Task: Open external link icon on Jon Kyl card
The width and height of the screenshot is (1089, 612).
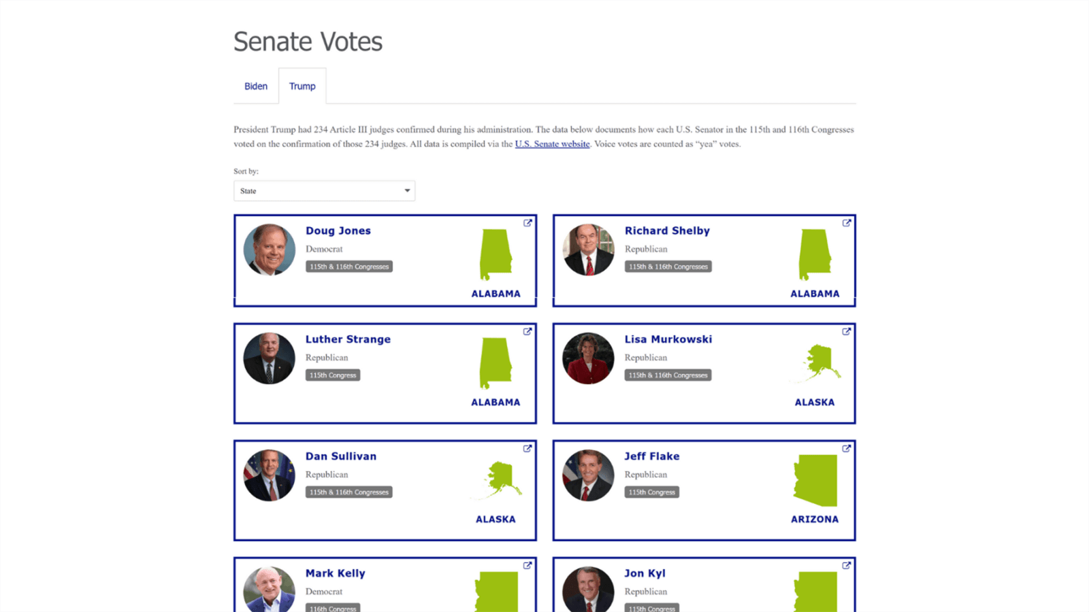Action: pos(847,566)
